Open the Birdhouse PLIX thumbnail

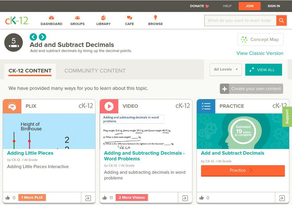tap(49, 131)
